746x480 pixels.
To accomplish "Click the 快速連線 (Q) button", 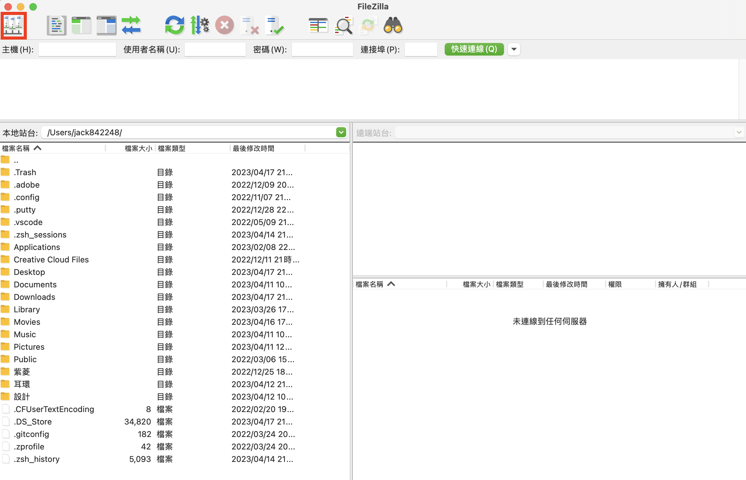I will coord(474,49).
